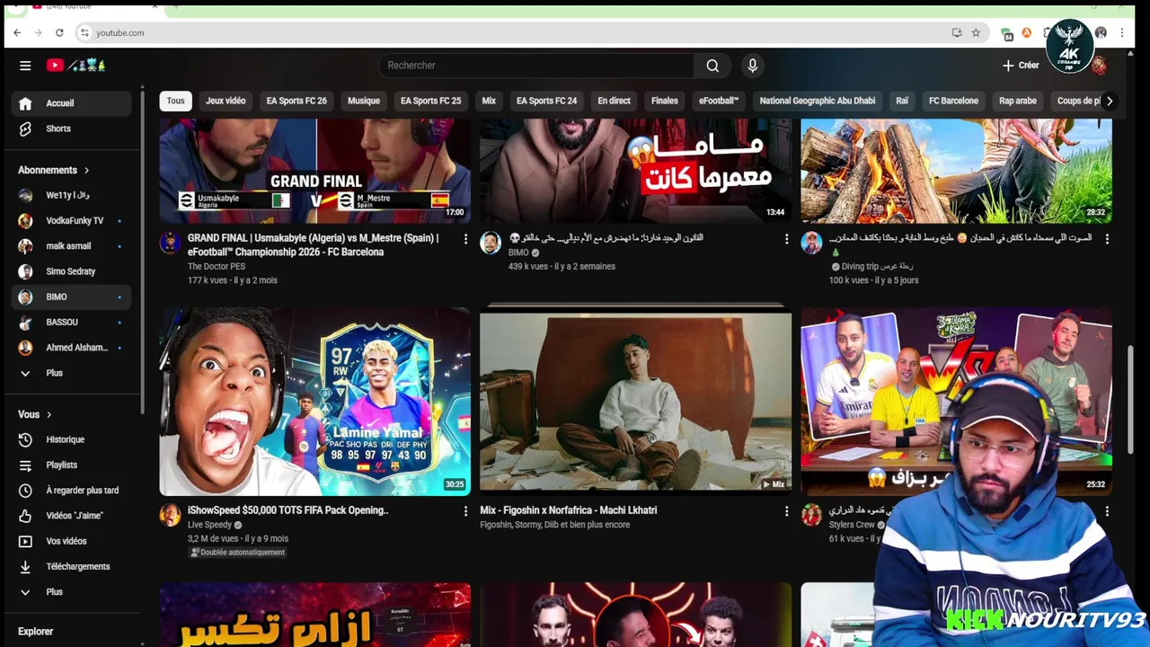
Task: Open the GRAND FINAL Usmakabyle video title
Action: [314, 245]
